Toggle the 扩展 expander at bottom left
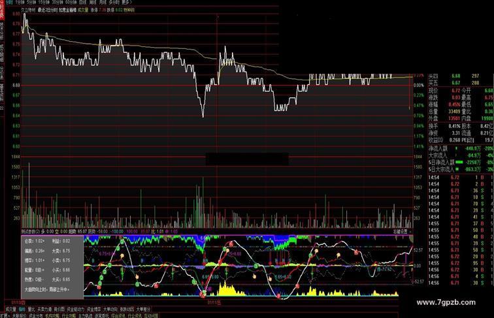 [x=5, y=315]
